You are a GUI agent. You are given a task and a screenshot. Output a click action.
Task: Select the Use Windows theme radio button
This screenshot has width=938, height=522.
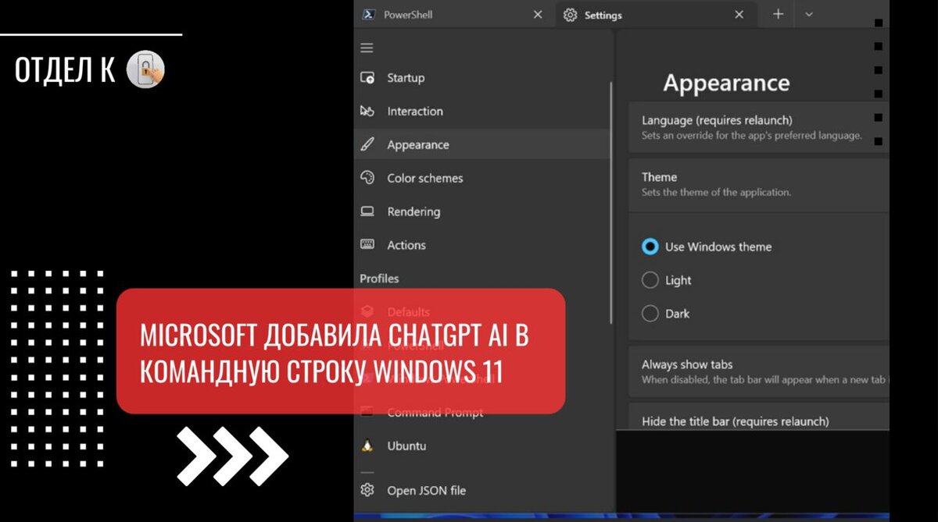point(650,247)
